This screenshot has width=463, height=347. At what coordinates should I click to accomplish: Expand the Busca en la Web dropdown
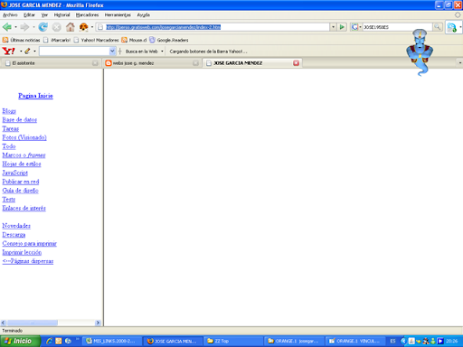[162, 52]
